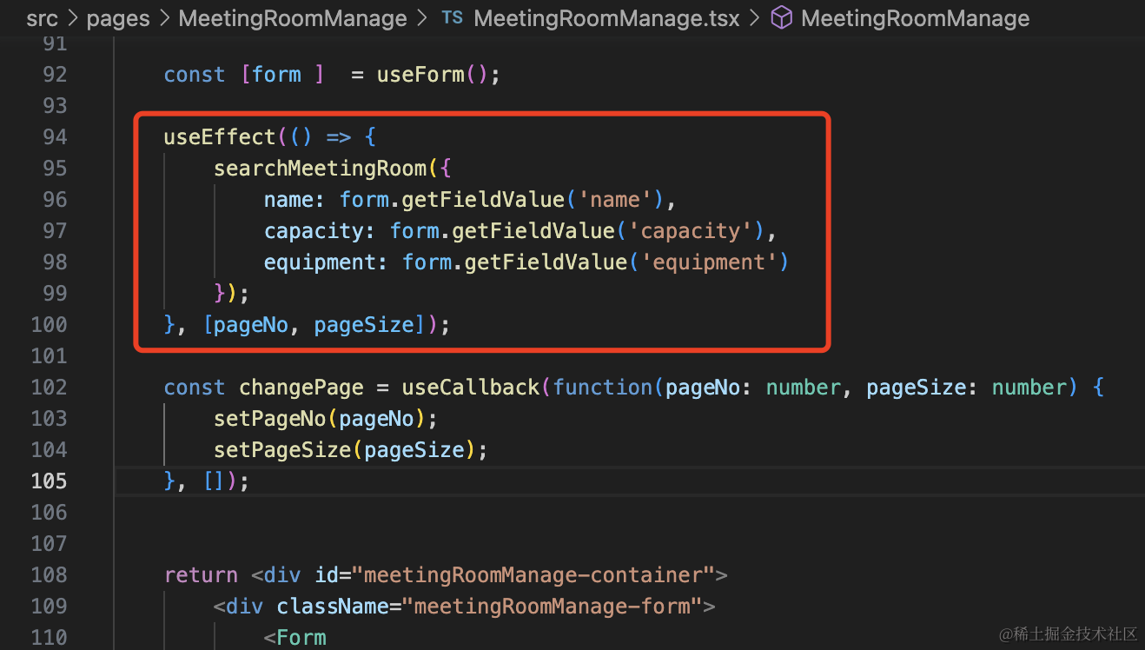
Task: Click the Form tag on line 110
Action: coord(301,637)
